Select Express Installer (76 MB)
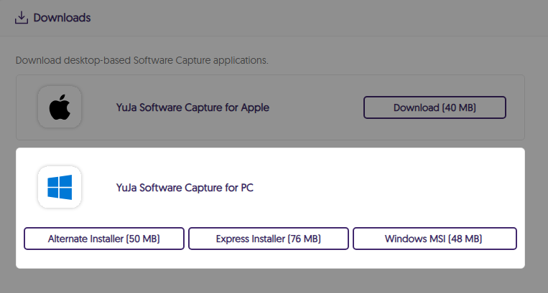The width and height of the screenshot is (548, 293). tap(269, 239)
